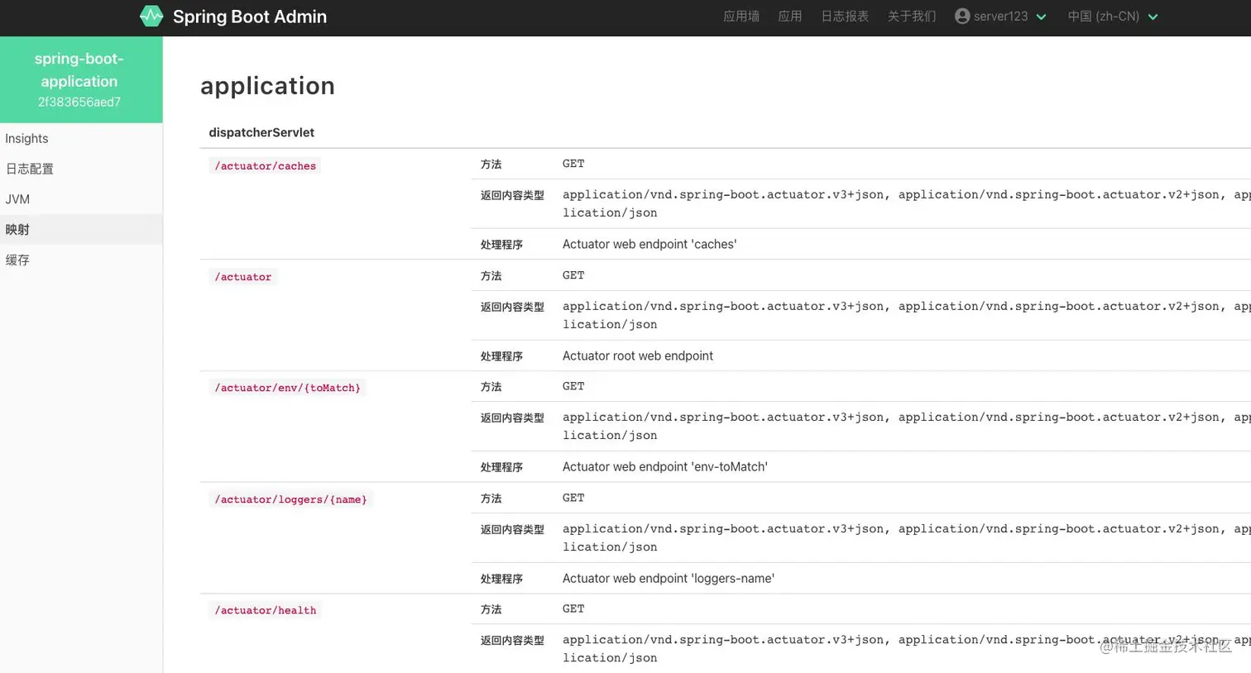
Task: Open Insights in the sidebar
Action: point(81,139)
